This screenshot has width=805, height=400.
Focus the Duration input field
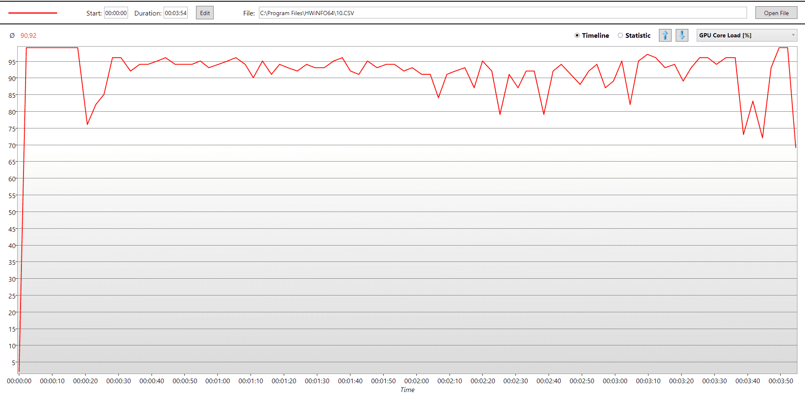175,13
